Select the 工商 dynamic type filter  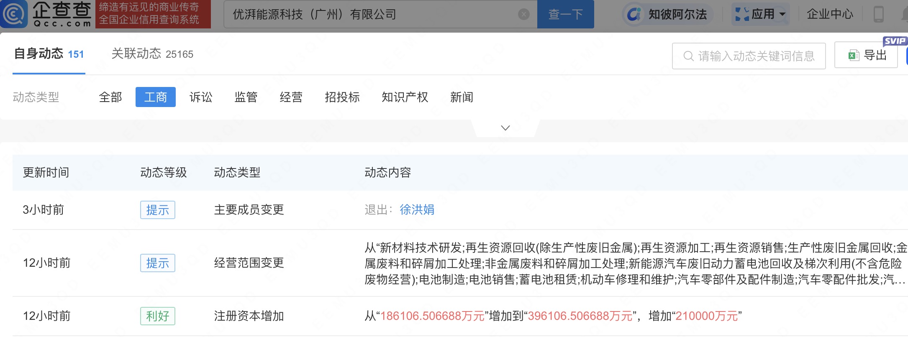coord(156,97)
